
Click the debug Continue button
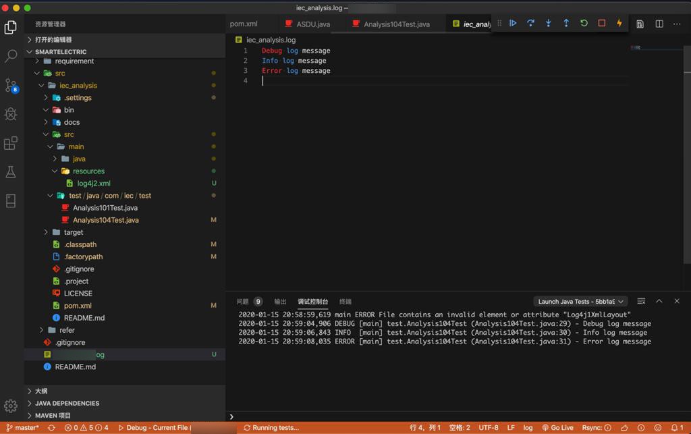[x=513, y=24]
